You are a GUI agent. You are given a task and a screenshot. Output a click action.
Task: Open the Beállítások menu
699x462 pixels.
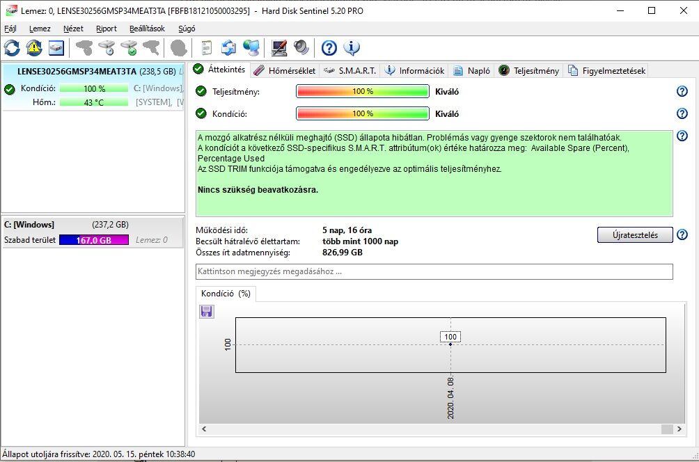[147, 29]
